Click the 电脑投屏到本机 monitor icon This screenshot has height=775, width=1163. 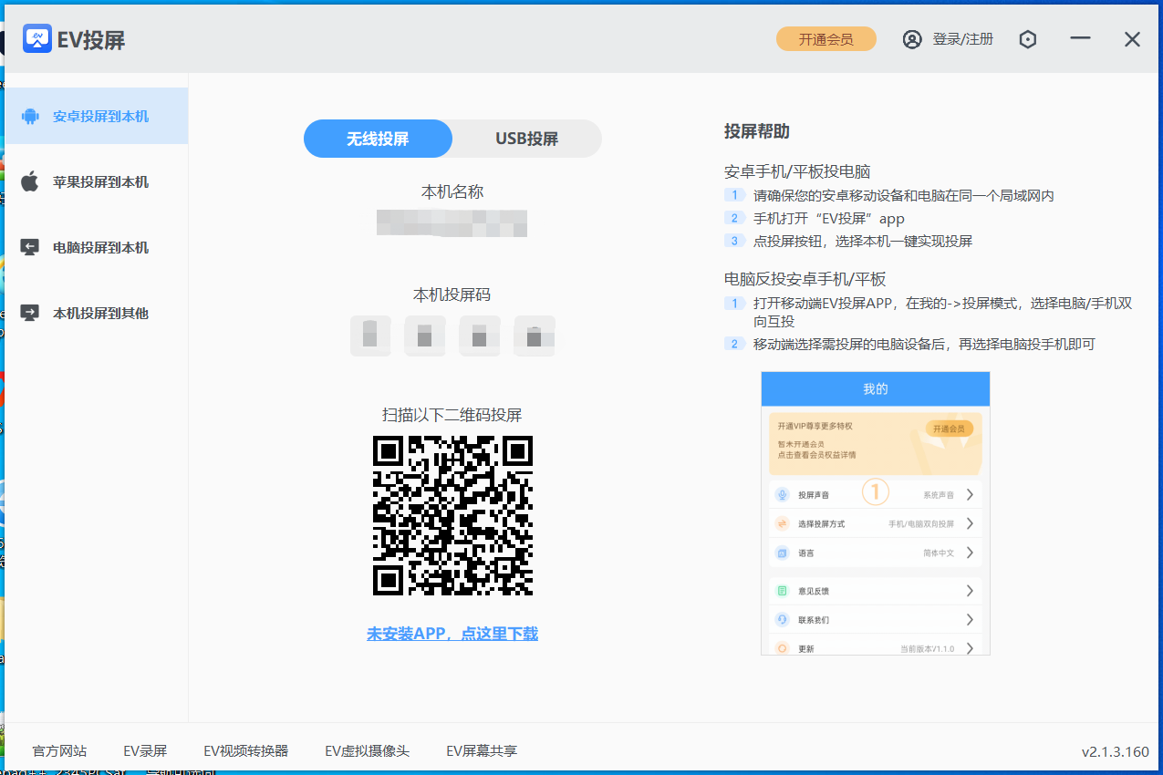coord(30,247)
